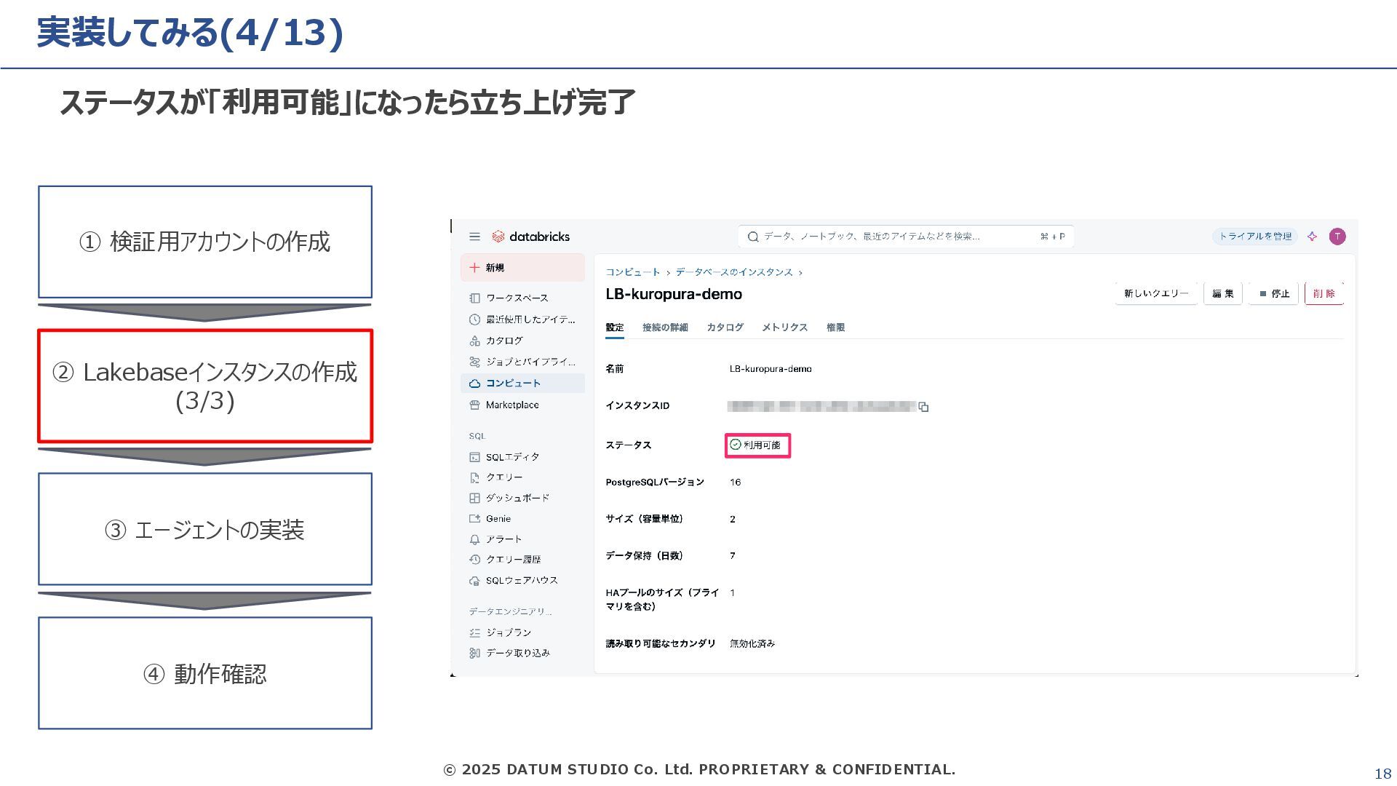Click the データ保持（日数） label
The image size is (1397, 786).
click(644, 556)
